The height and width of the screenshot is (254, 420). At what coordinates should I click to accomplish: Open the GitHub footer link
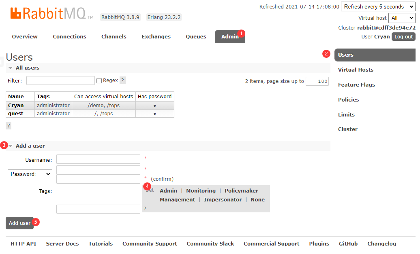(348, 244)
